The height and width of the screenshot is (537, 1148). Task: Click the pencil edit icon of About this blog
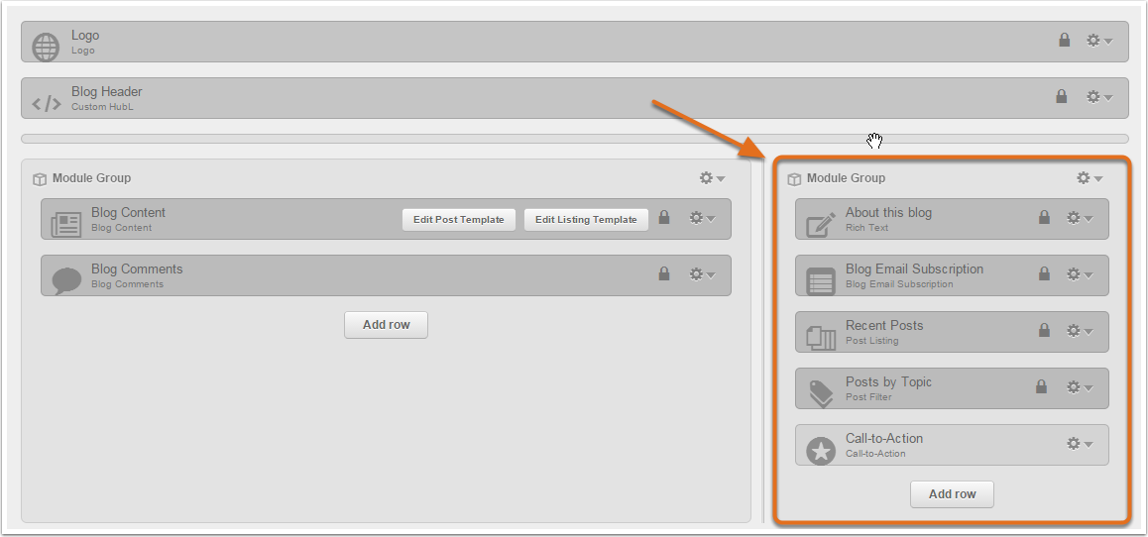click(821, 224)
